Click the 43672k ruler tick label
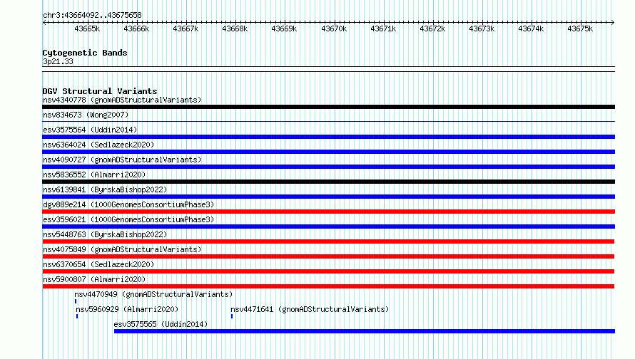 click(x=432, y=28)
